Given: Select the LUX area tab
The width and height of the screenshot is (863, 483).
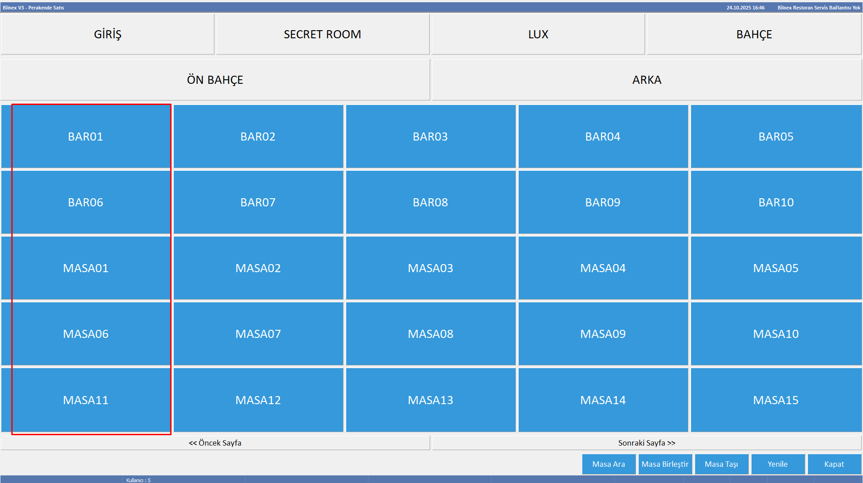Looking at the screenshot, I should [x=538, y=34].
